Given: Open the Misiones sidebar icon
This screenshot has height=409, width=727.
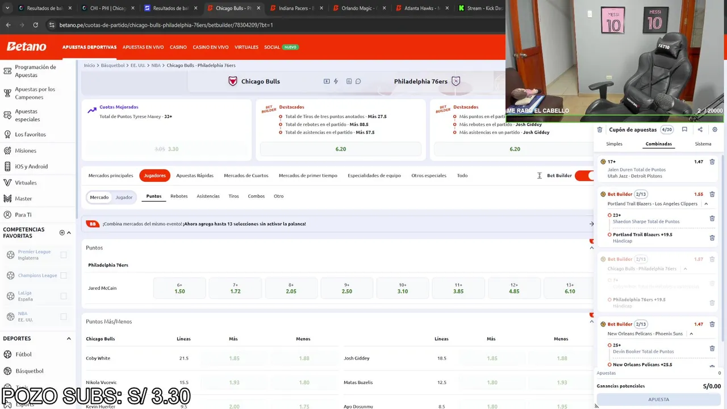Looking at the screenshot, I should (7, 151).
